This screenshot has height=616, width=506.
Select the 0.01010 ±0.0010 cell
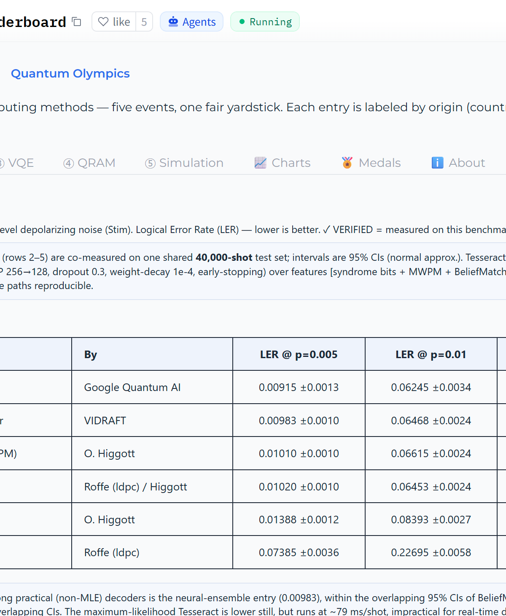click(x=299, y=453)
